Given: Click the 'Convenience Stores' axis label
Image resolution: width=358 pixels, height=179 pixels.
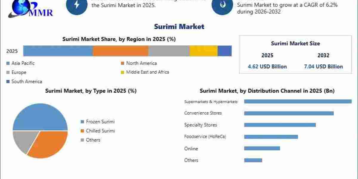Looking at the screenshot, I should click(203, 113).
